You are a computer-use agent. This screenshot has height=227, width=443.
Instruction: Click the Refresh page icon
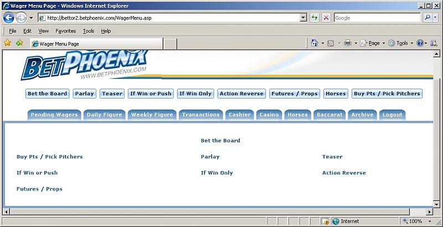coord(315,18)
